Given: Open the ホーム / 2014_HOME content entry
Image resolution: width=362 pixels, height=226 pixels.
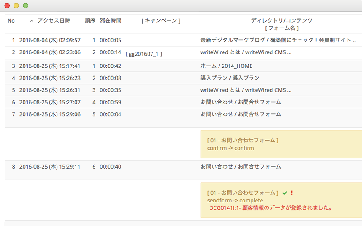Looking at the screenshot, I should pos(227,66).
